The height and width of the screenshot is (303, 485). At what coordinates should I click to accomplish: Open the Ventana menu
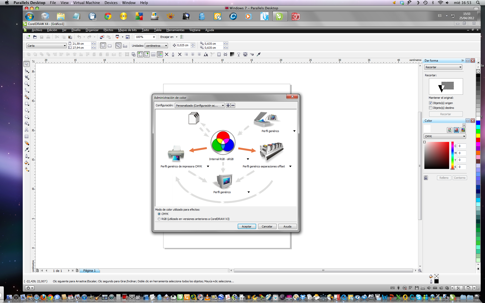point(195,30)
